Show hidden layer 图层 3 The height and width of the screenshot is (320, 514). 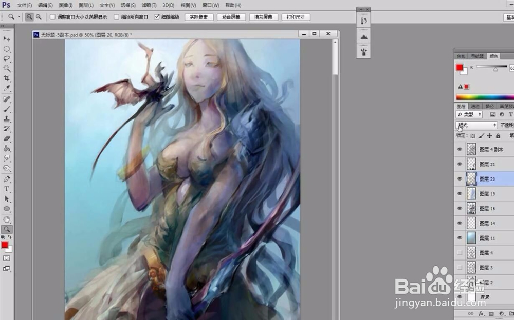pos(460,267)
